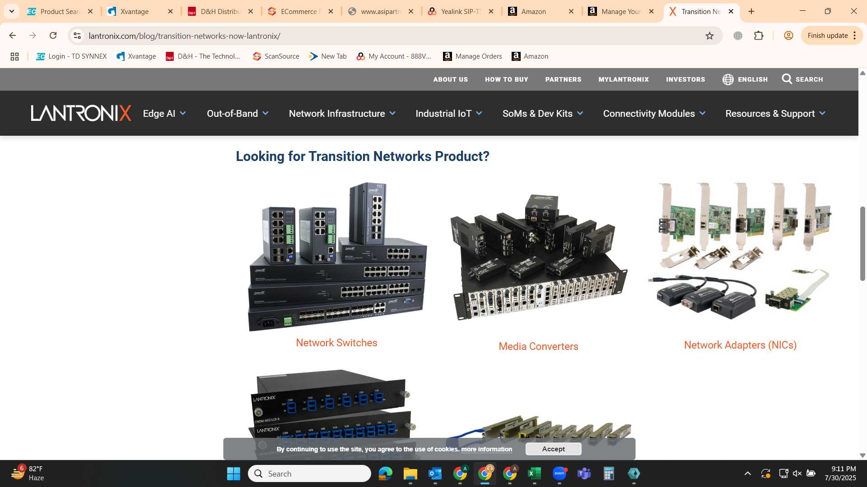This screenshot has height=487, width=867.
Task: Open the weather widget showing 82°F
Action: pyautogui.click(x=28, y=473)
